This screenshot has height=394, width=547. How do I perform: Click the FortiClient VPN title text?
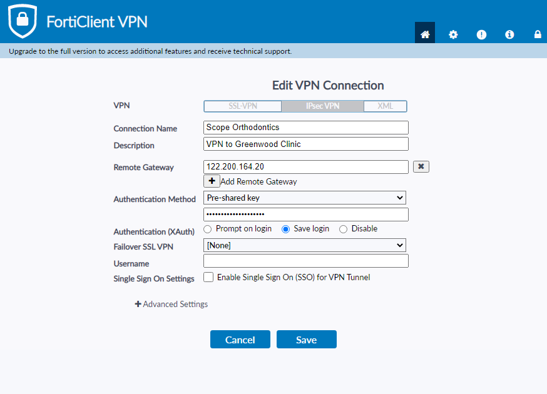coord(97,22)
